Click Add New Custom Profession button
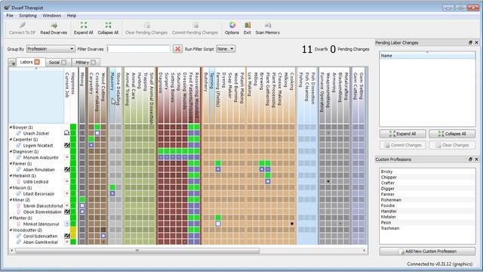 pyautogui.click(x=427, y=252)
